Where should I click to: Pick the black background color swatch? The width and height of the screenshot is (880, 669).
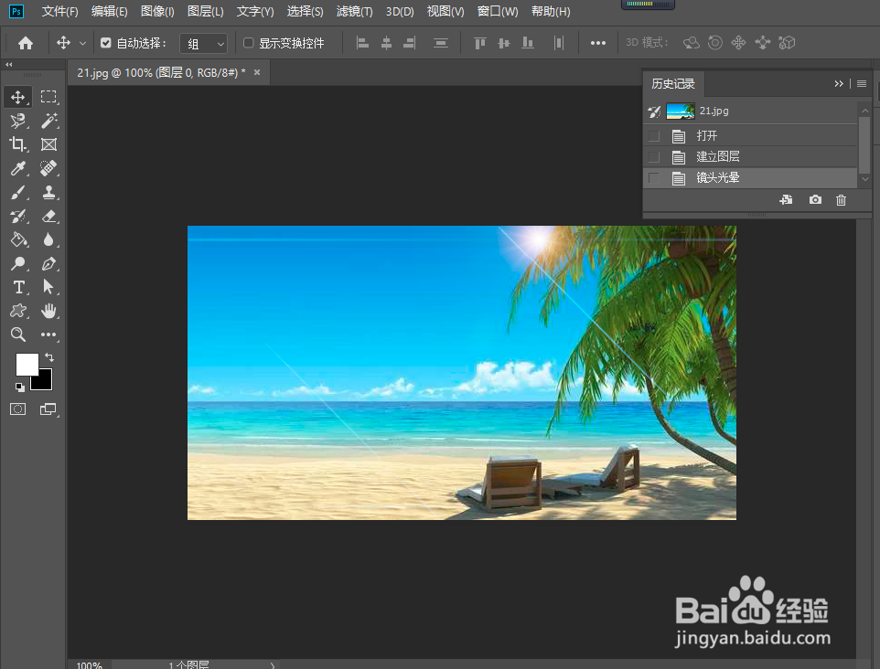(x=44, y=381)
